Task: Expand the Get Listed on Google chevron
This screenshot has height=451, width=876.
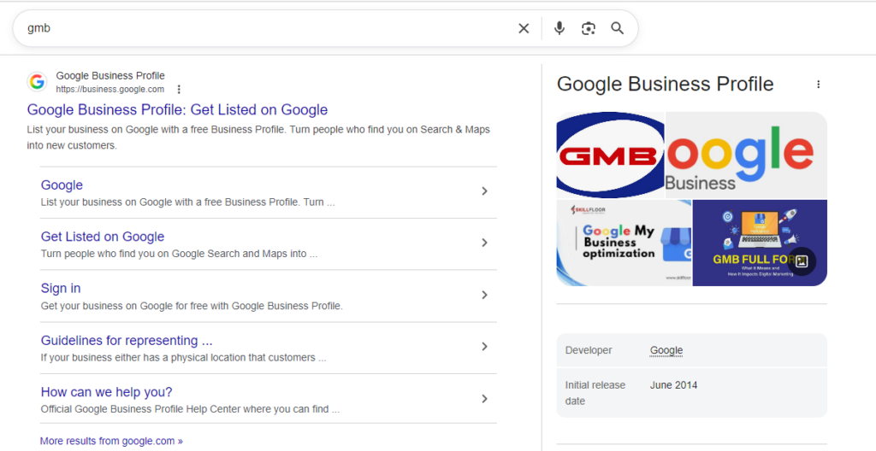Action: coord(484,243)
